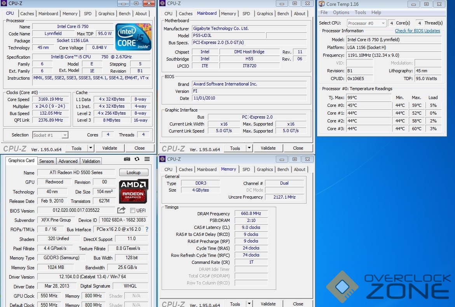Switch to the Sensors tab in GPU-Z
Image resolution: width=455 pixels, height=307 pixels.
coord(47,161)
